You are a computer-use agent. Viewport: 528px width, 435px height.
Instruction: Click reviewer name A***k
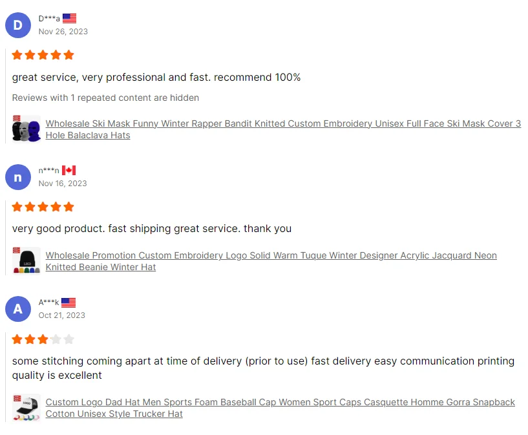click(48, 302)
